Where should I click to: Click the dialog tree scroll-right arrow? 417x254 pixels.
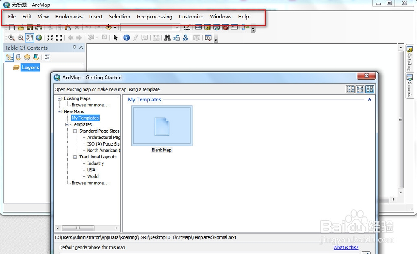click(x=116, y=228)
